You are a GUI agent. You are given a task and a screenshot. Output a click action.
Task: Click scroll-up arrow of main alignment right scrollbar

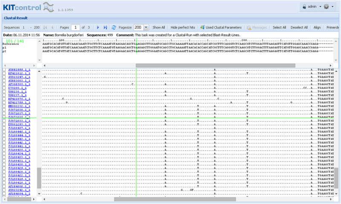(336, 71)
